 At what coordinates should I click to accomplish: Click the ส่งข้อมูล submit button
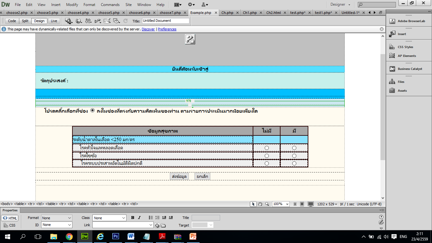179,176
